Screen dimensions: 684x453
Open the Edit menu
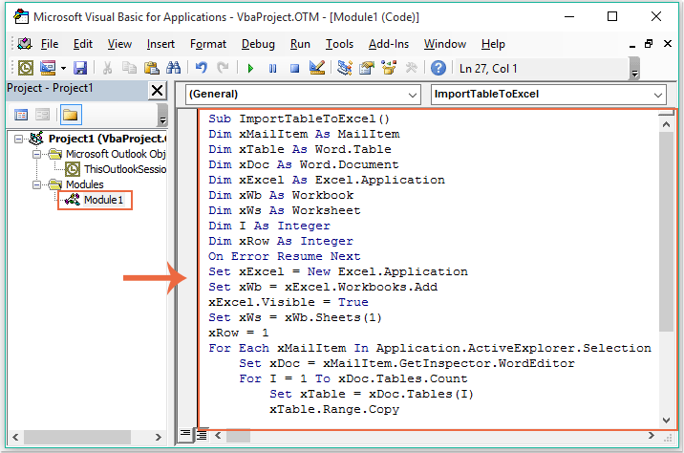(83, 44)
